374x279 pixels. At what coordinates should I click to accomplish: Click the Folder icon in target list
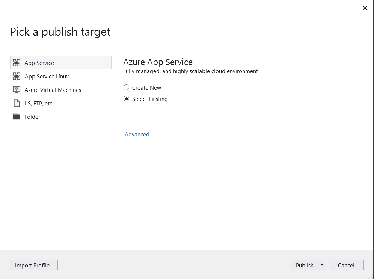16,117
